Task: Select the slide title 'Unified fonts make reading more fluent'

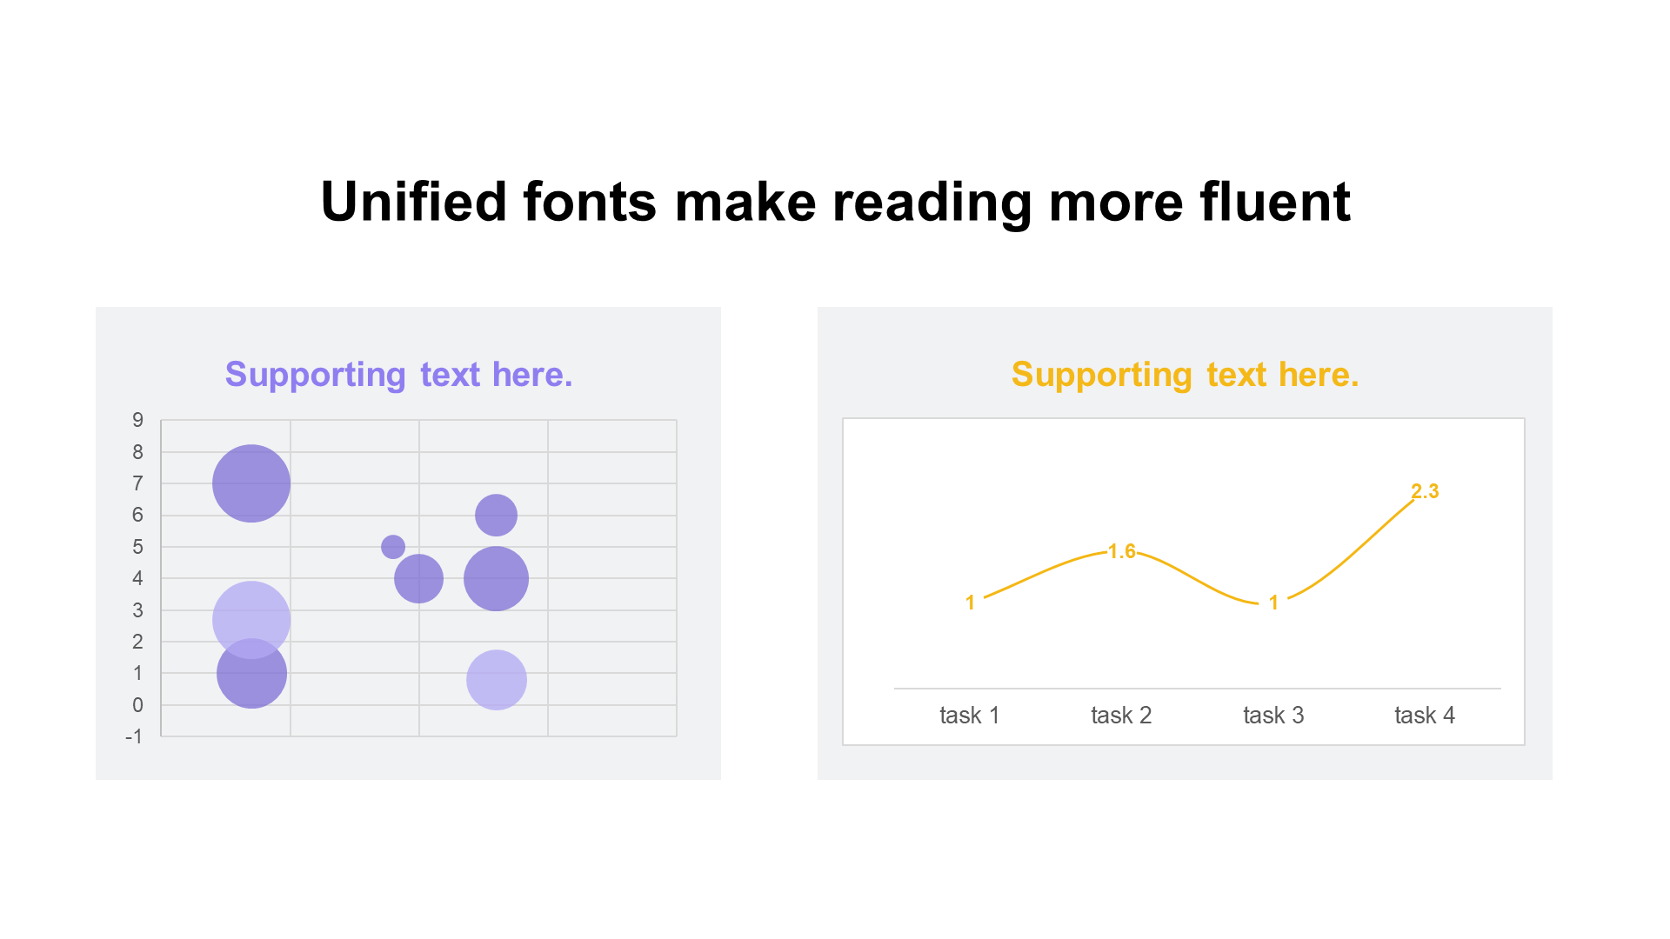Action: click(835, 202)
